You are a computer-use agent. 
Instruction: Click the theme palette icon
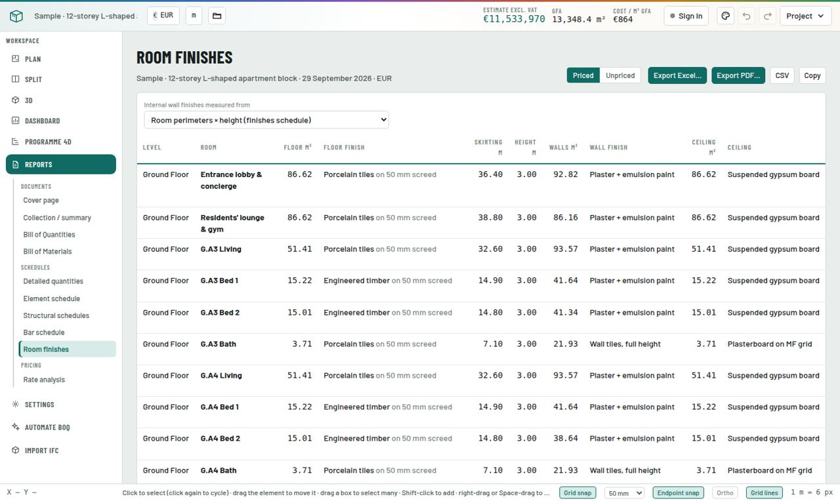(725, 16)
